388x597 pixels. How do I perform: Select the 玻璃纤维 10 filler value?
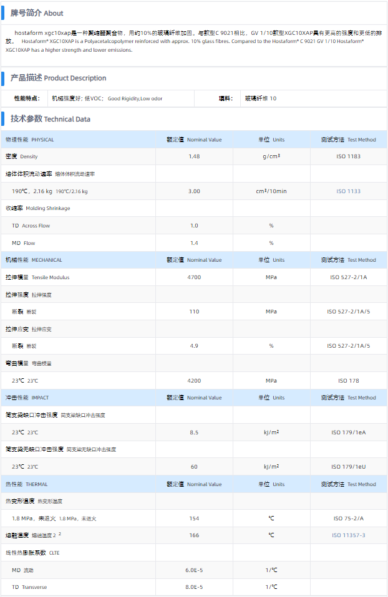click(x=261, y=98)
